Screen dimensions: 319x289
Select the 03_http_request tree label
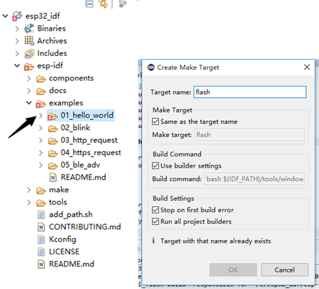tap(89, 140)
